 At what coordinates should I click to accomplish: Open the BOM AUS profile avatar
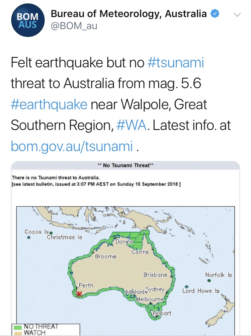(x=28, y=20)
